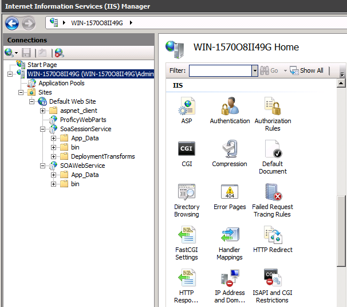This screenshot has height=307, width=347.
Task: Select Application Pools tree node
Action: (x=61, y=83)
